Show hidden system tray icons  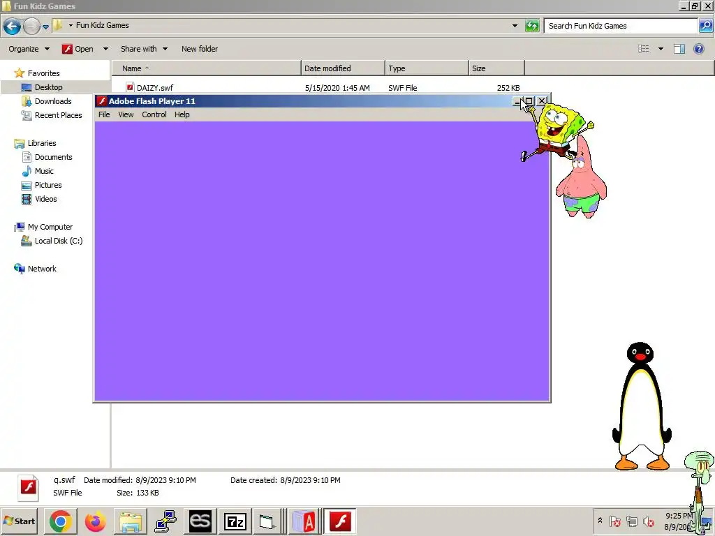point(600,521)
